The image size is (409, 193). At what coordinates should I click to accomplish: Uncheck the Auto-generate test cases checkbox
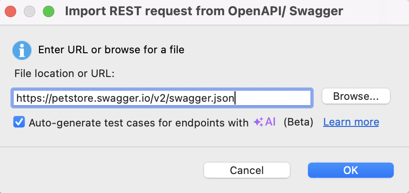[x=20, y=122]
